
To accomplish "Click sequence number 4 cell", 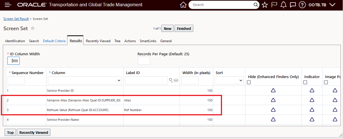I will pyautogui.click(x=26, y=120).
